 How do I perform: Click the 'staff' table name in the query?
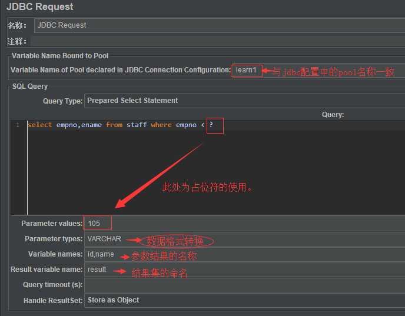[137, 125]
